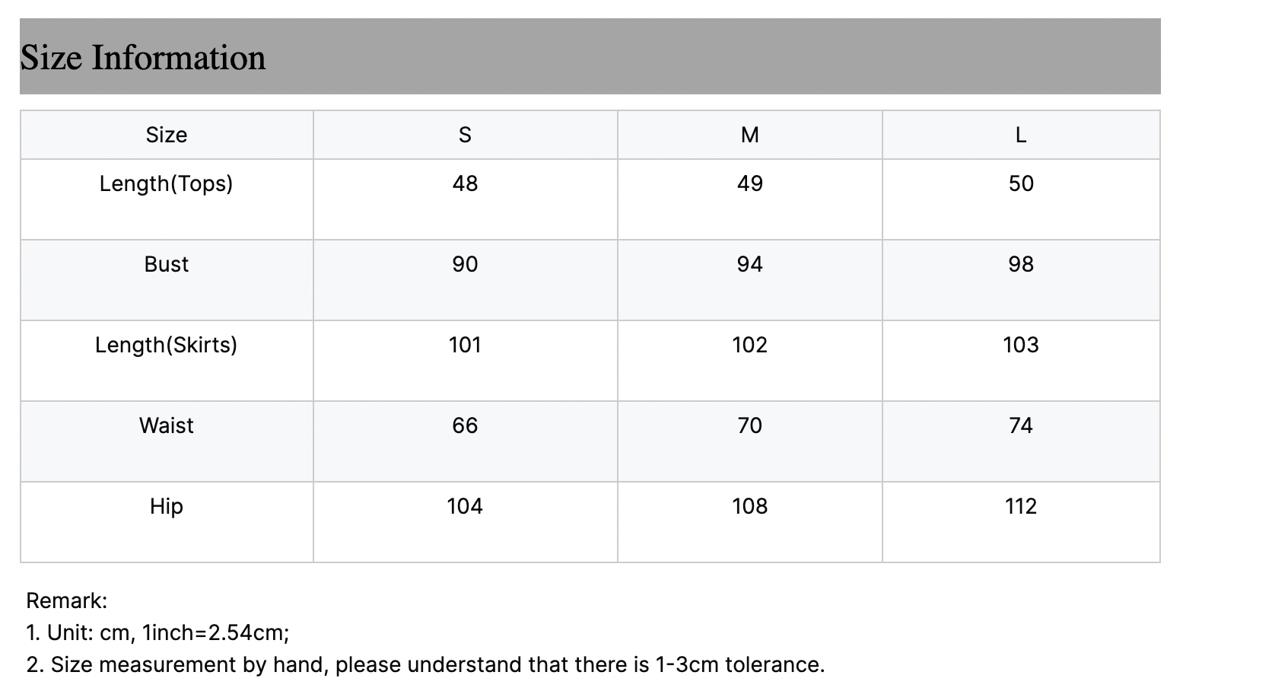This screenshot has width=1272, height=688.
Task: Select the hip value 108 cell
Action: 750,522
